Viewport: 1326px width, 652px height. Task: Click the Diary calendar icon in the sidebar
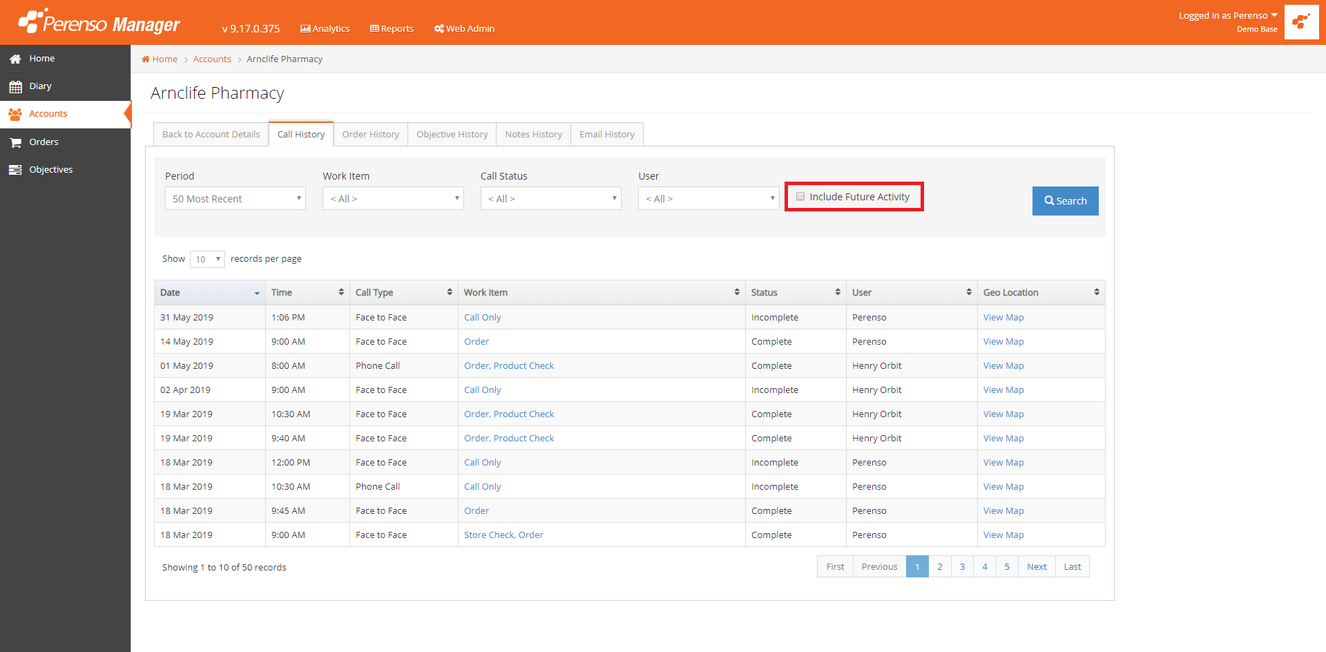[15, 86]
